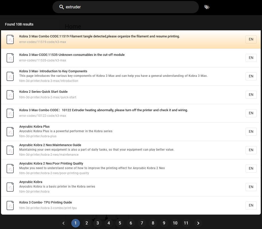Click EN button for Kobra 2 Neo Maintenance Guide
Screen dimensions: 262x229
[x=251, y=150]
